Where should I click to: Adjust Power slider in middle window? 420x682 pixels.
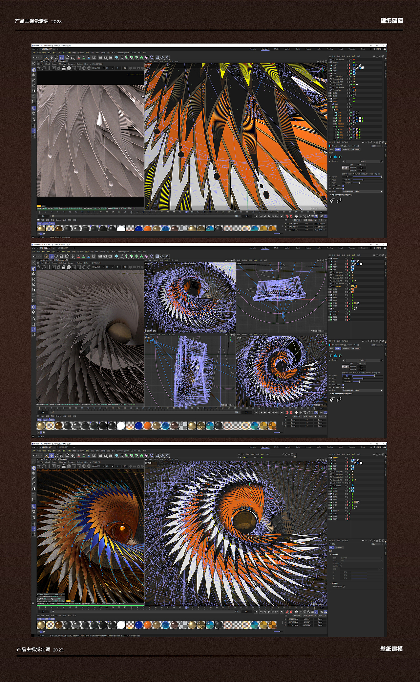point(368,376)
